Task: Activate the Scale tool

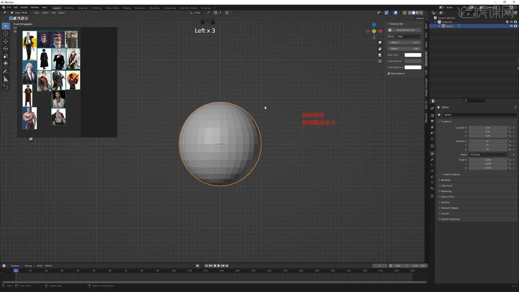Action: click(x=6, y=56)
